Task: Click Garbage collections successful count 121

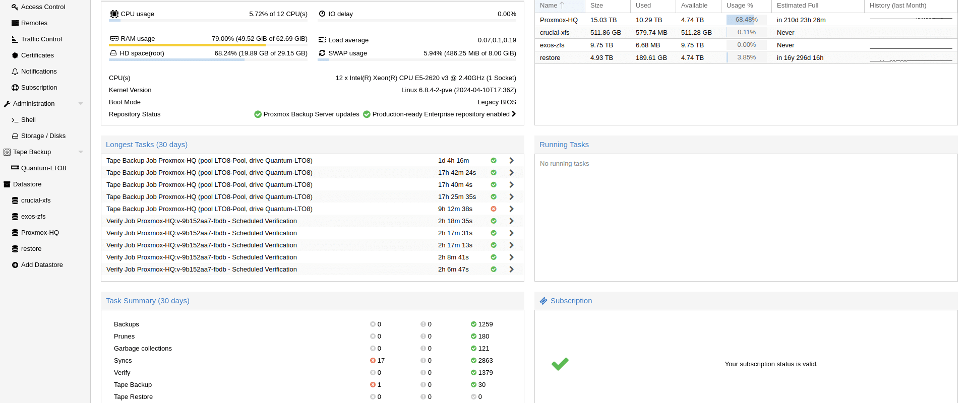Action: pyautogui.click(x=480, y=349)
